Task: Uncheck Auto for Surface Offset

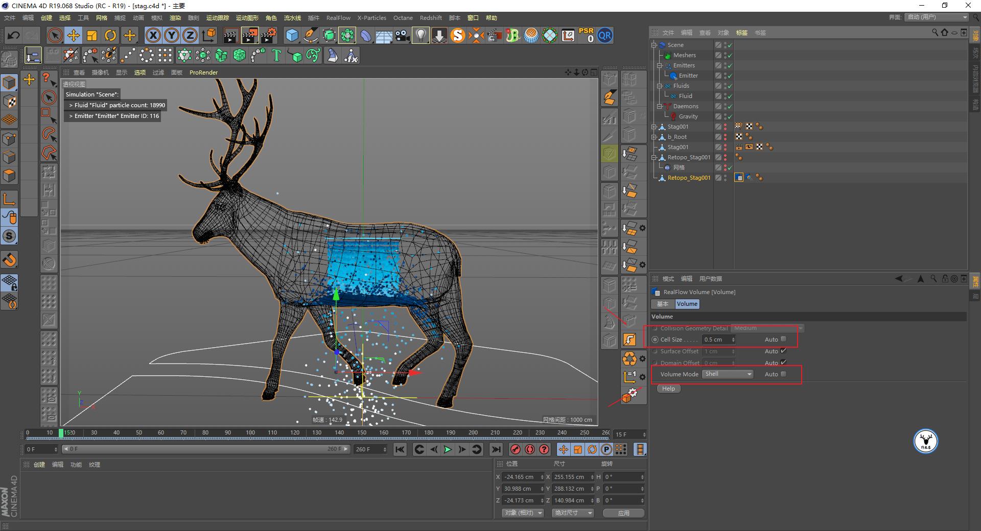Action: point(783,351)
